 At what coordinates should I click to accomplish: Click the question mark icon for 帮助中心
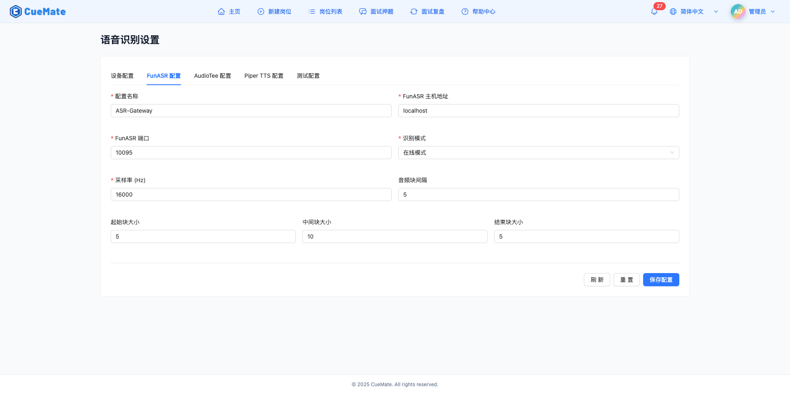click(x=465, y=12)
